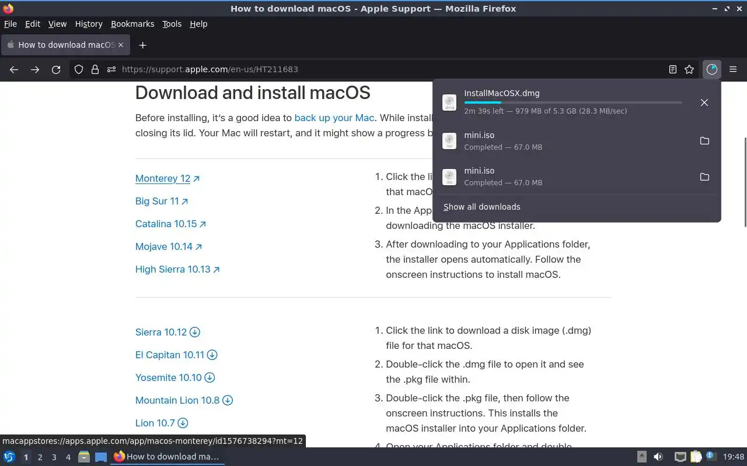Open the network tray icon
Screen dimensions: 747x466
click(680, 457)
